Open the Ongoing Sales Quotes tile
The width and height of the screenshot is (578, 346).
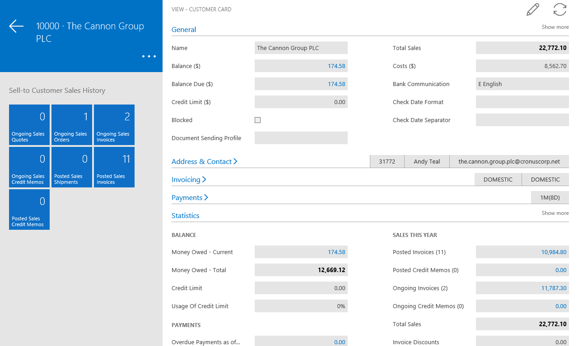pyautogui.click(x=29, y=125)
